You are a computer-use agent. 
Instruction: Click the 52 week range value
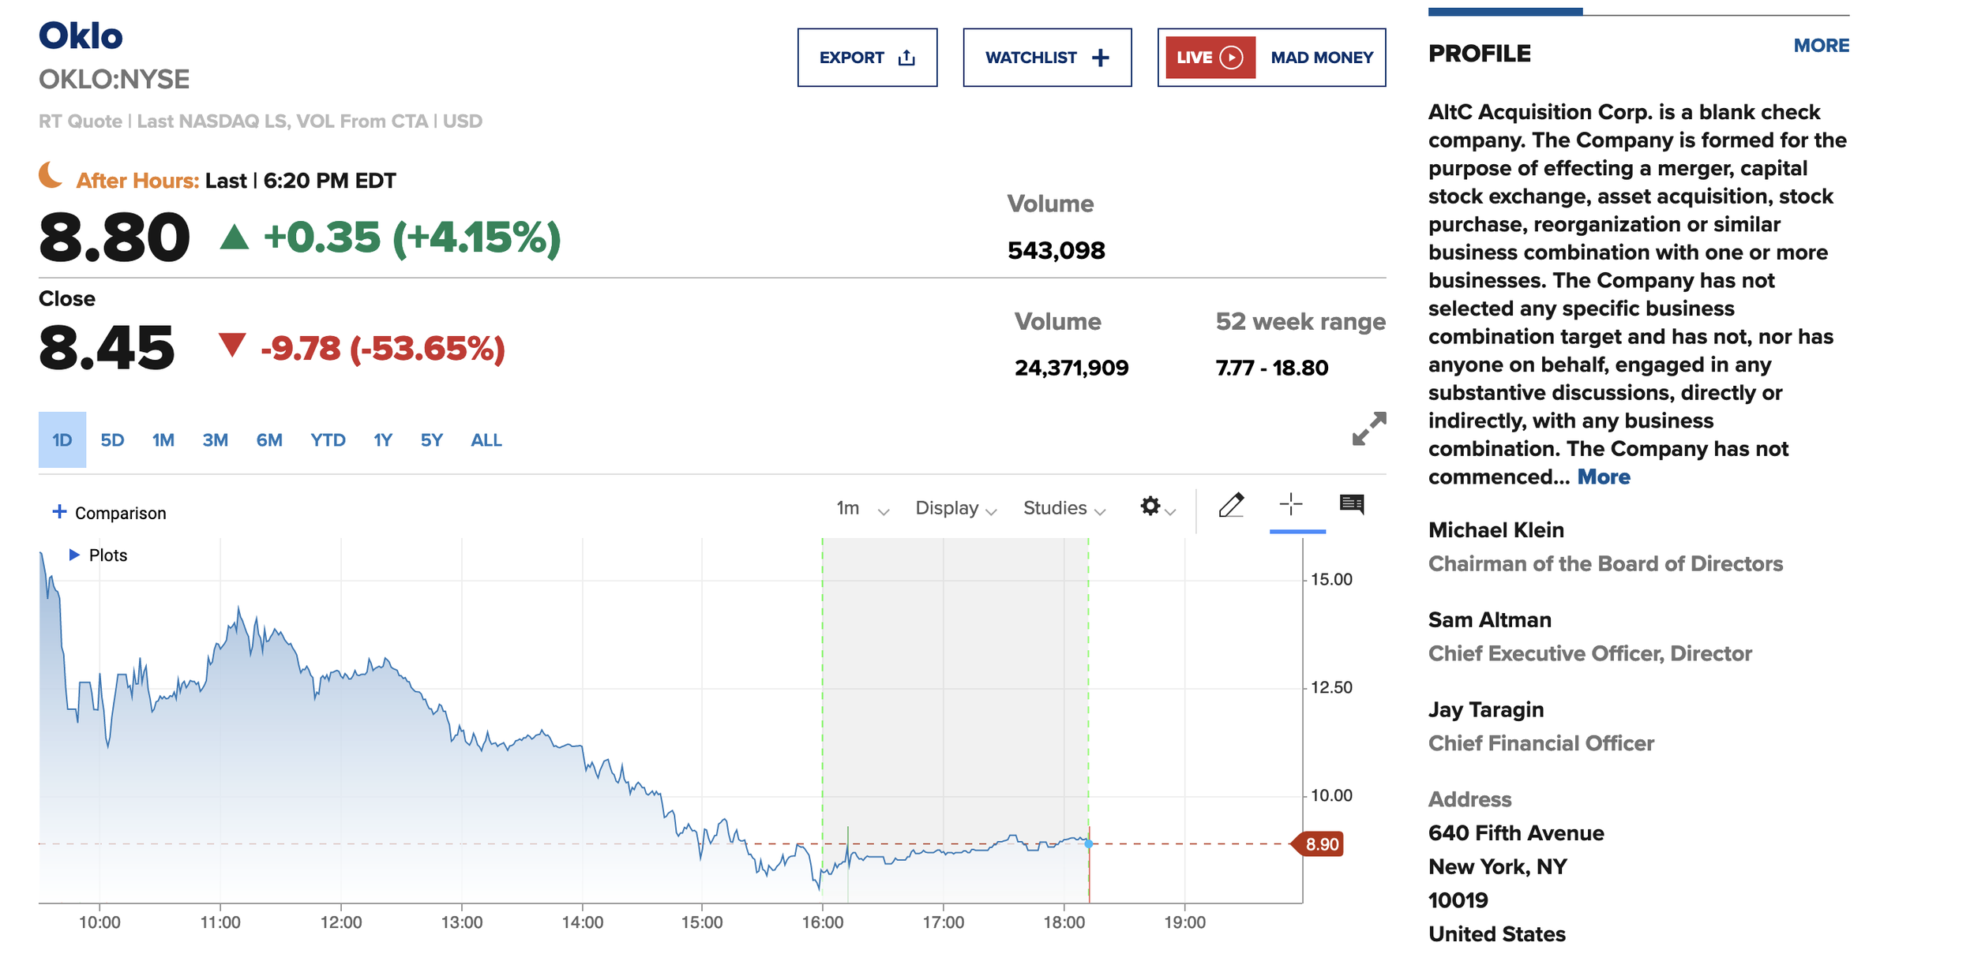tap(1271, 368)
